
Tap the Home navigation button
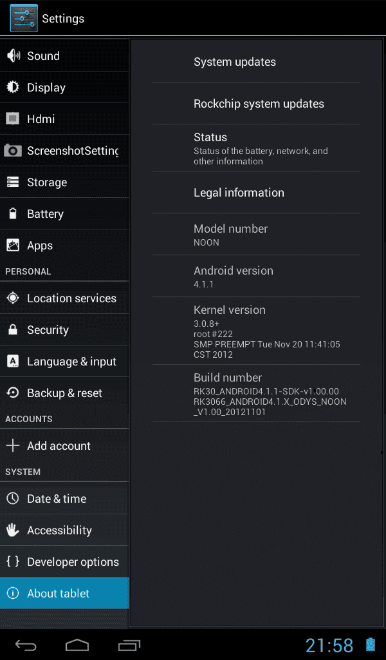[x=77, y=645]
